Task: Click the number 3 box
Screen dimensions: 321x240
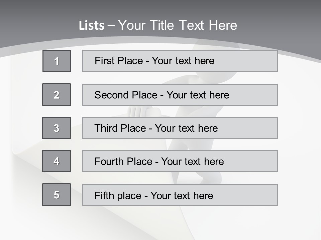Action: coord(57,128)
